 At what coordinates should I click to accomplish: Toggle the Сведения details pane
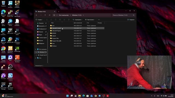point(131,20)
